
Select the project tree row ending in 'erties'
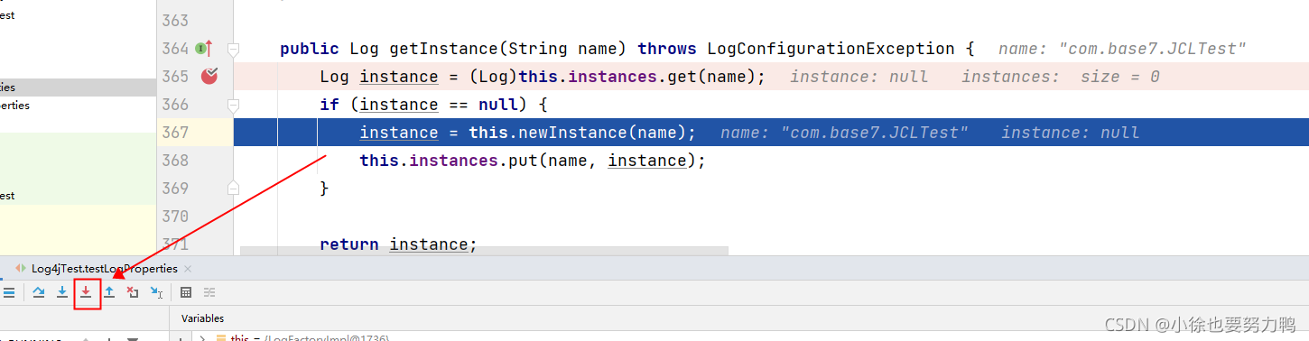pos(78,106)
